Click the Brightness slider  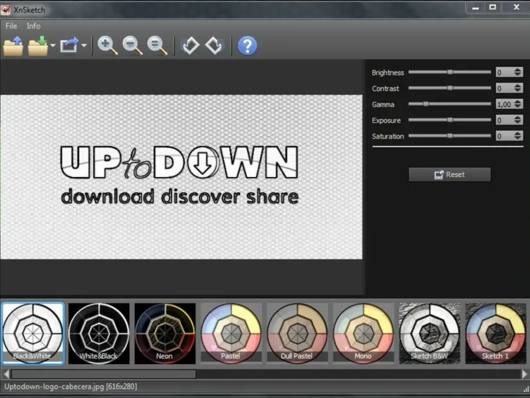tap(450, 72)
